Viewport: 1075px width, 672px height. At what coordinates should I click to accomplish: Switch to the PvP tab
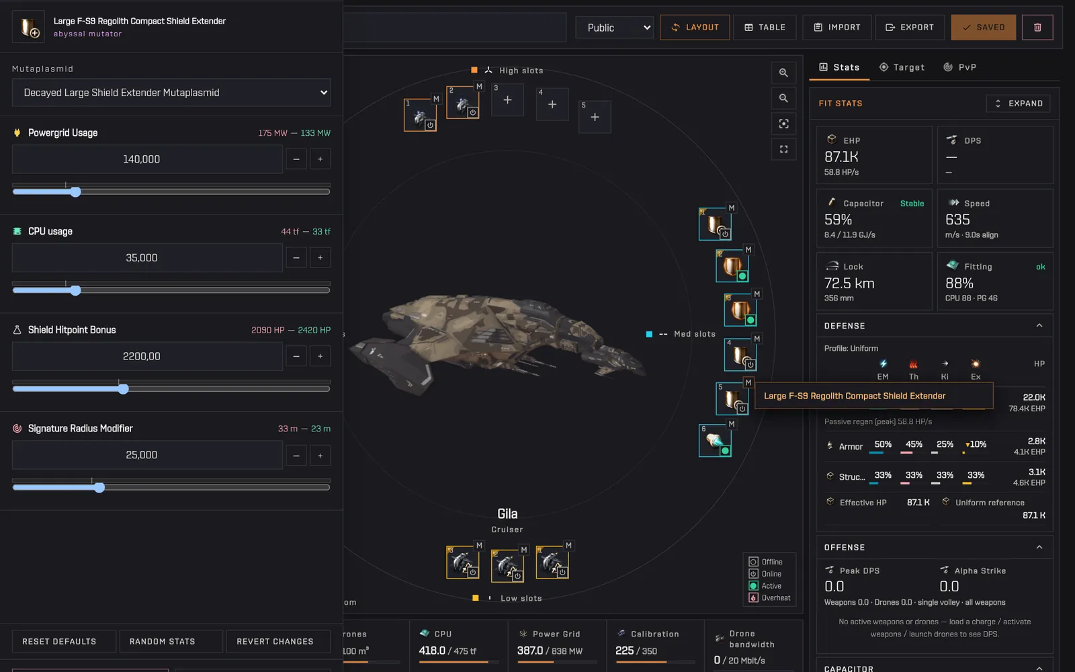(x=959, y=67)
